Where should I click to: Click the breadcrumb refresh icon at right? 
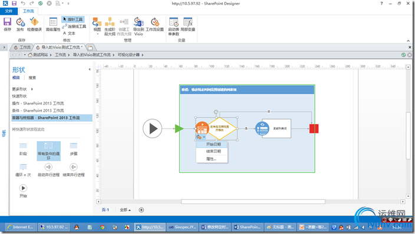403,55
